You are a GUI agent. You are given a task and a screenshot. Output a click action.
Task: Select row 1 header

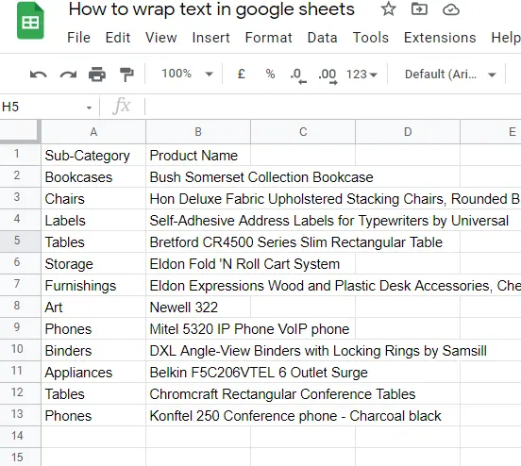[x=20, y=155]
